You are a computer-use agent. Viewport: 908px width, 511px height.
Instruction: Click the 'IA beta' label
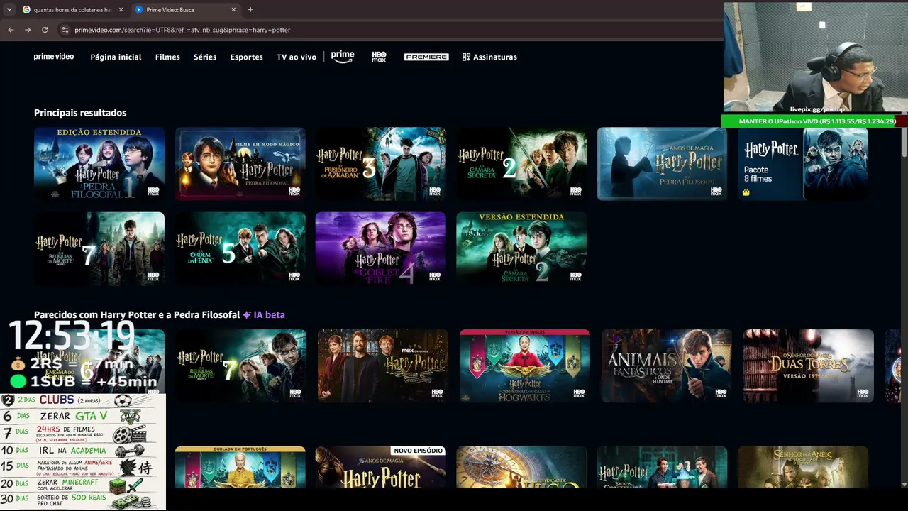coord(264,314)
